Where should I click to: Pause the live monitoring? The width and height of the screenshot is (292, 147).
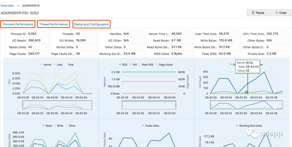pos(258,13)
